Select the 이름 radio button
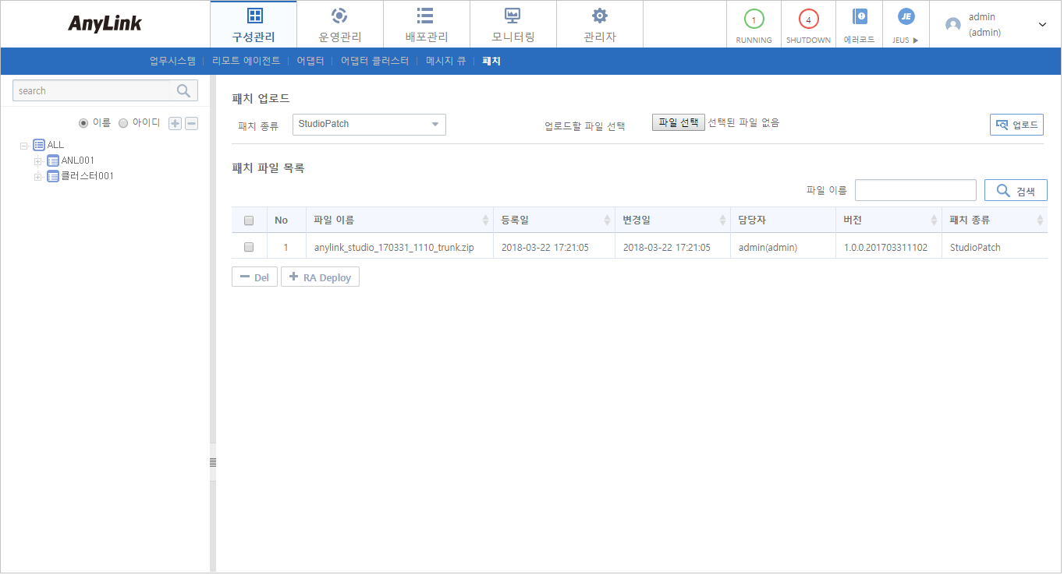This screenshot has width=1064, height=575. [83, 123]
